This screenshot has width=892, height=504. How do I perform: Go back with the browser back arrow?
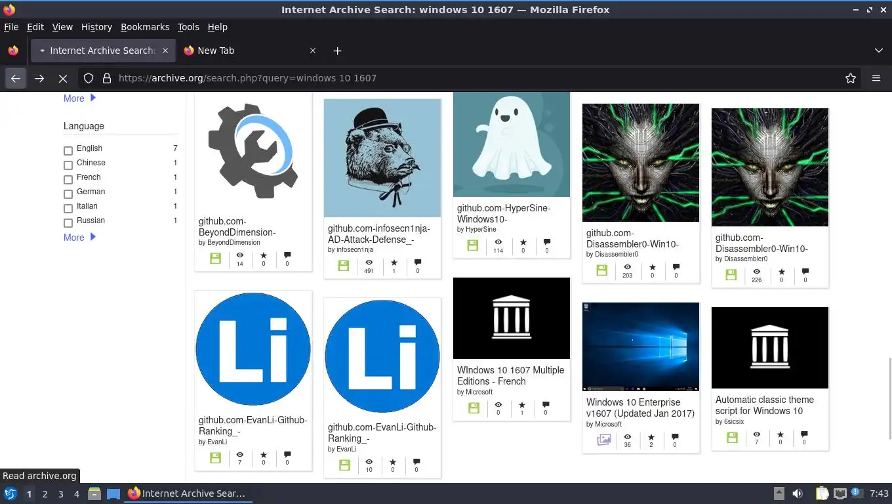16,78
